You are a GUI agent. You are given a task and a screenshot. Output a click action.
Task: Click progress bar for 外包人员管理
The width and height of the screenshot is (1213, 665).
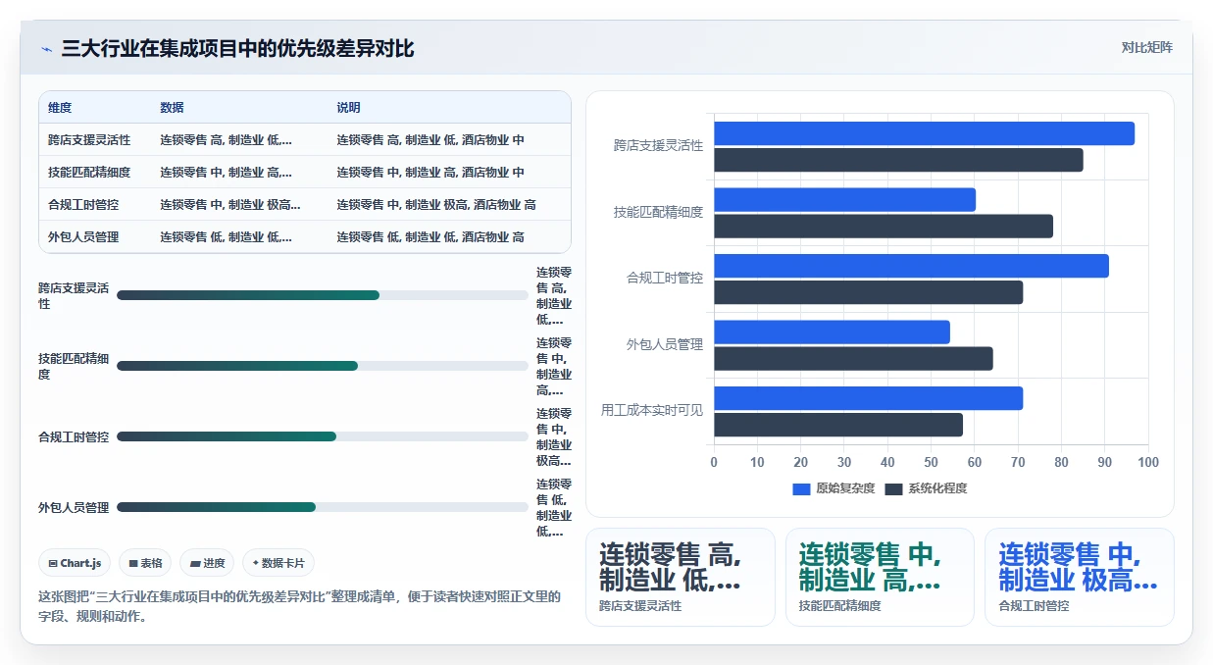323,507
